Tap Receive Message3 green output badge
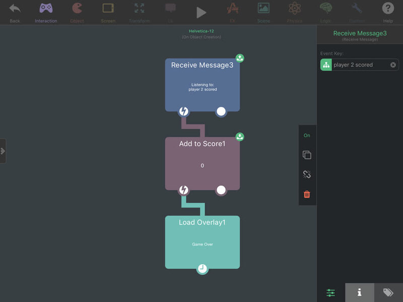 pyautogui.click(x=240, y=58)
